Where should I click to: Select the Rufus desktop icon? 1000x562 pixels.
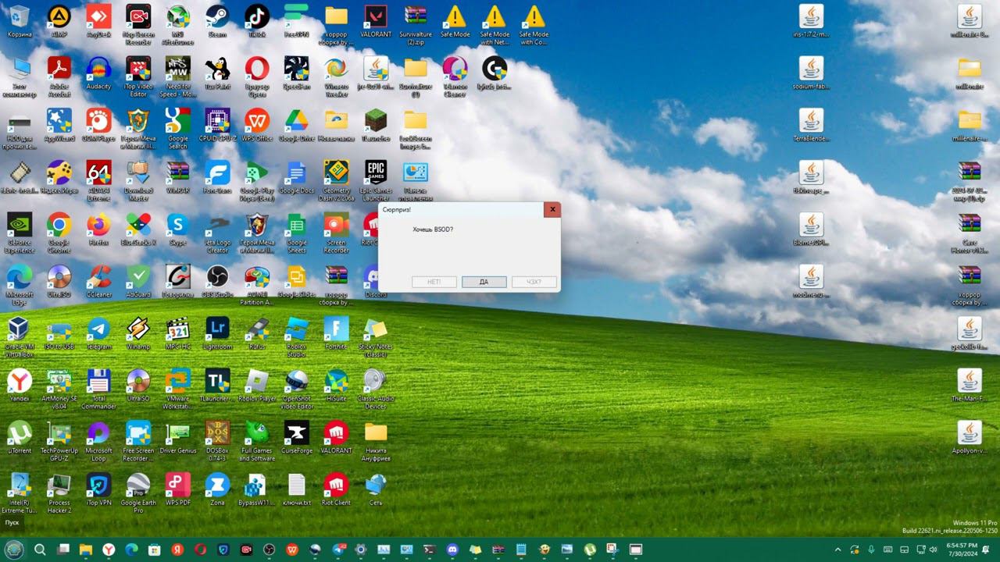(x=257, y=333)
